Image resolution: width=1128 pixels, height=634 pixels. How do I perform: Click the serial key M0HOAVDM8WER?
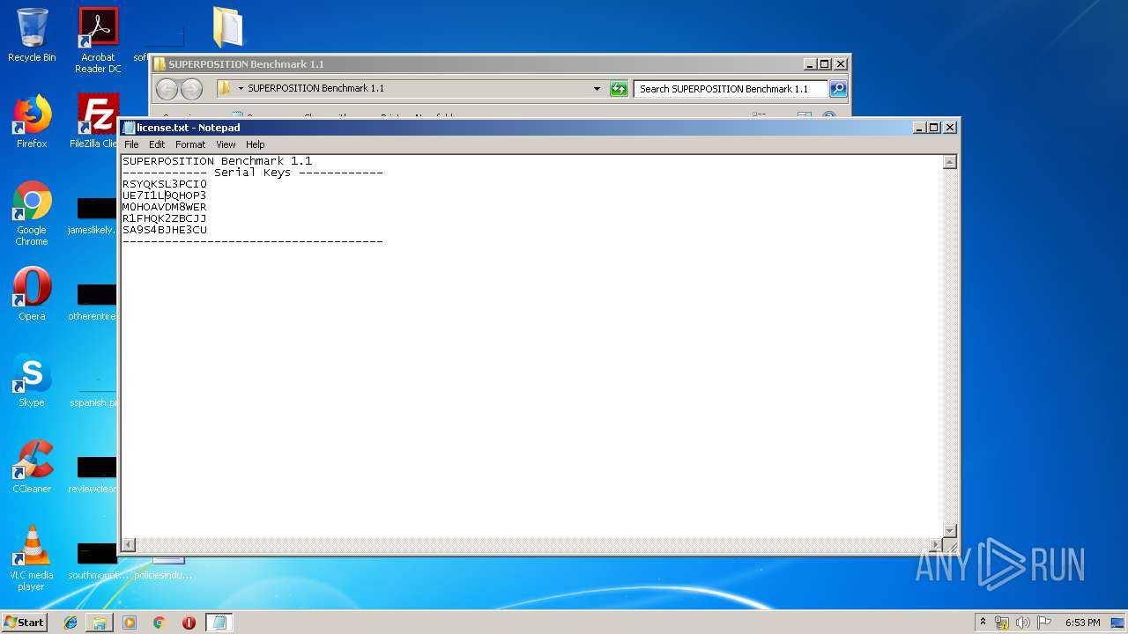[x=165, y=207]
